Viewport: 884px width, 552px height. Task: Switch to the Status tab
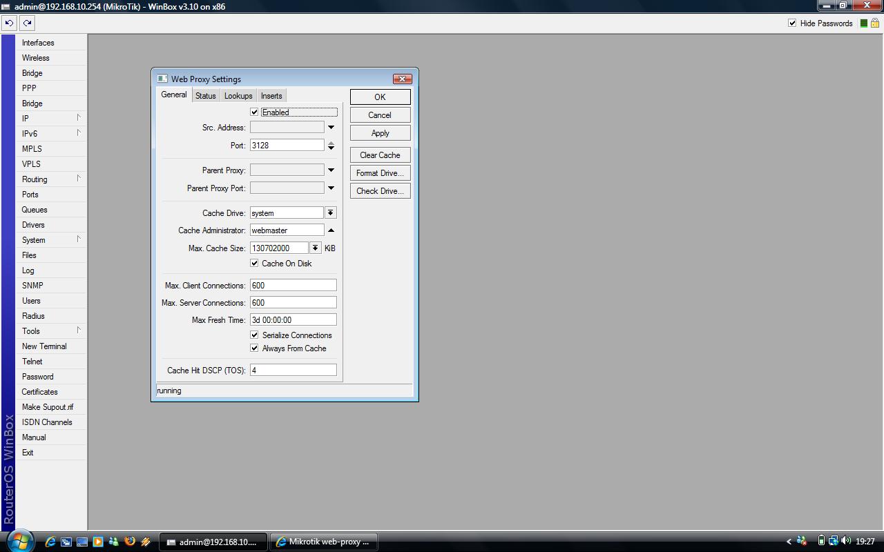[x=205, y=96]
